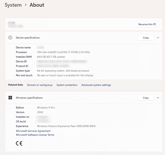Open Microsoft Software License Terms link
This screenshot has width=165, height=155.
35,135
